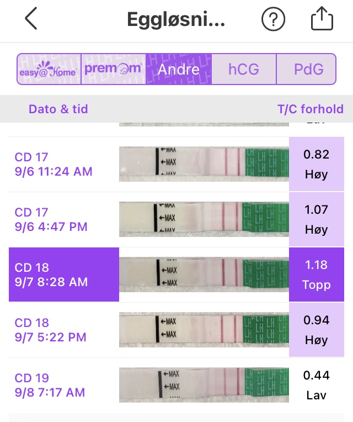Select the Easy@Home brand tab

coord(49,69)
